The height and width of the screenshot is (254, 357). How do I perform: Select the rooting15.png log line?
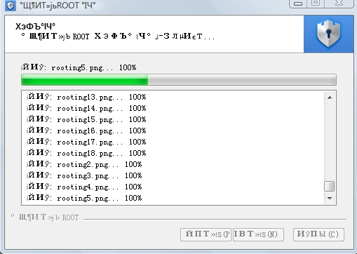86,119
